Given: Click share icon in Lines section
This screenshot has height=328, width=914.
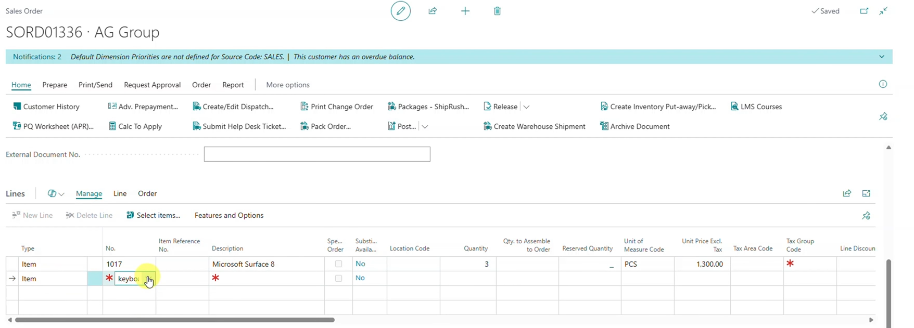Looking at the screenshot, I should pos(847,193).
